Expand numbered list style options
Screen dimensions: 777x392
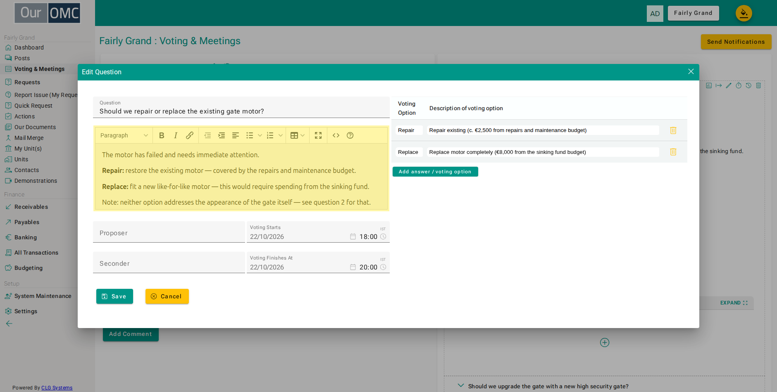[x=281, y=135]
